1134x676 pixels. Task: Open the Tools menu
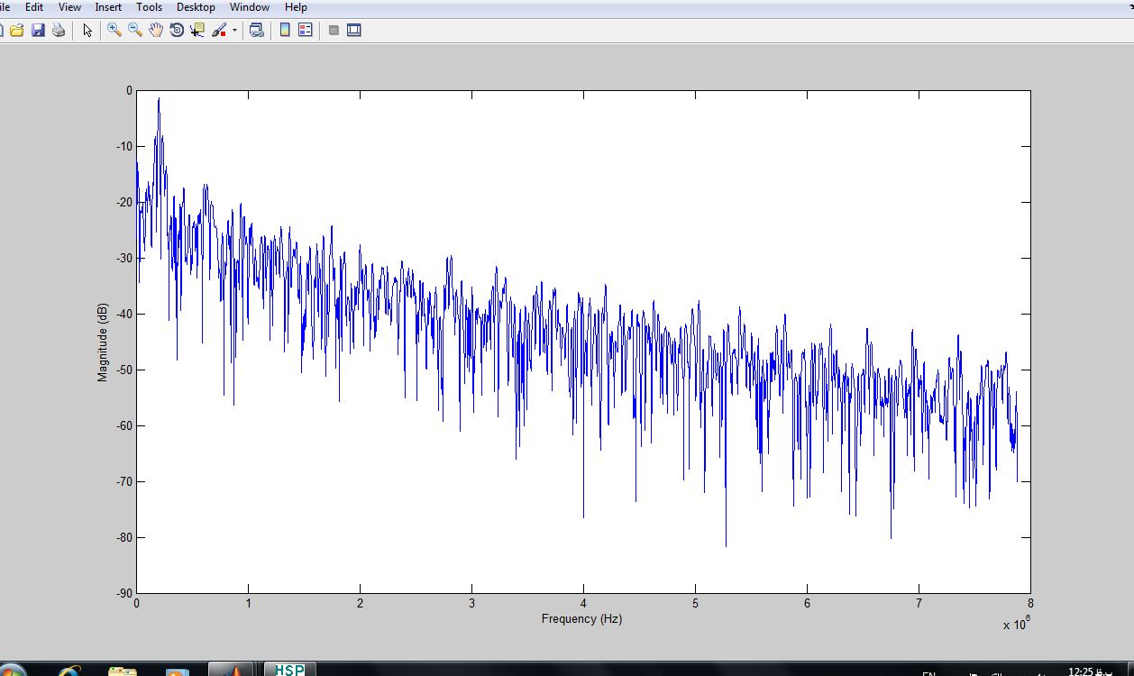point(150,7)
